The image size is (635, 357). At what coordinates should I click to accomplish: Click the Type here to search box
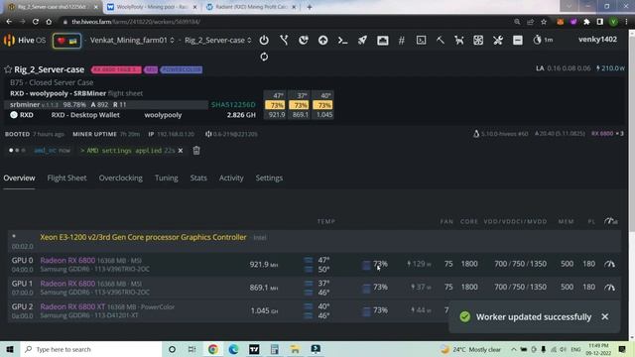click(x=91, y=349)
